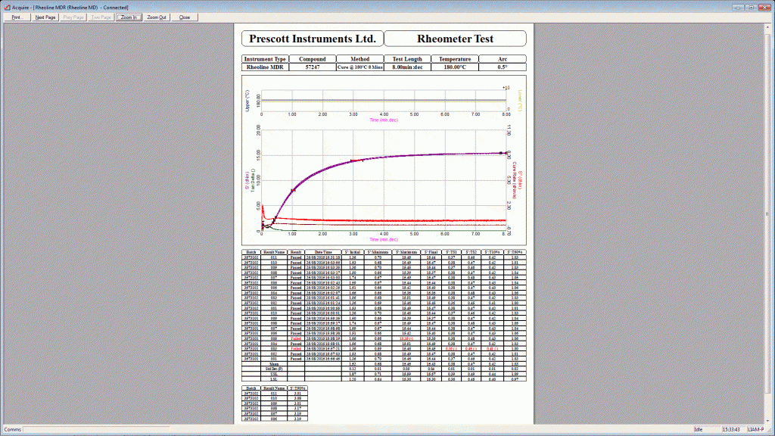Close the report preview
This screenshot has height=436, width=775.
click(x=184, y=17)
